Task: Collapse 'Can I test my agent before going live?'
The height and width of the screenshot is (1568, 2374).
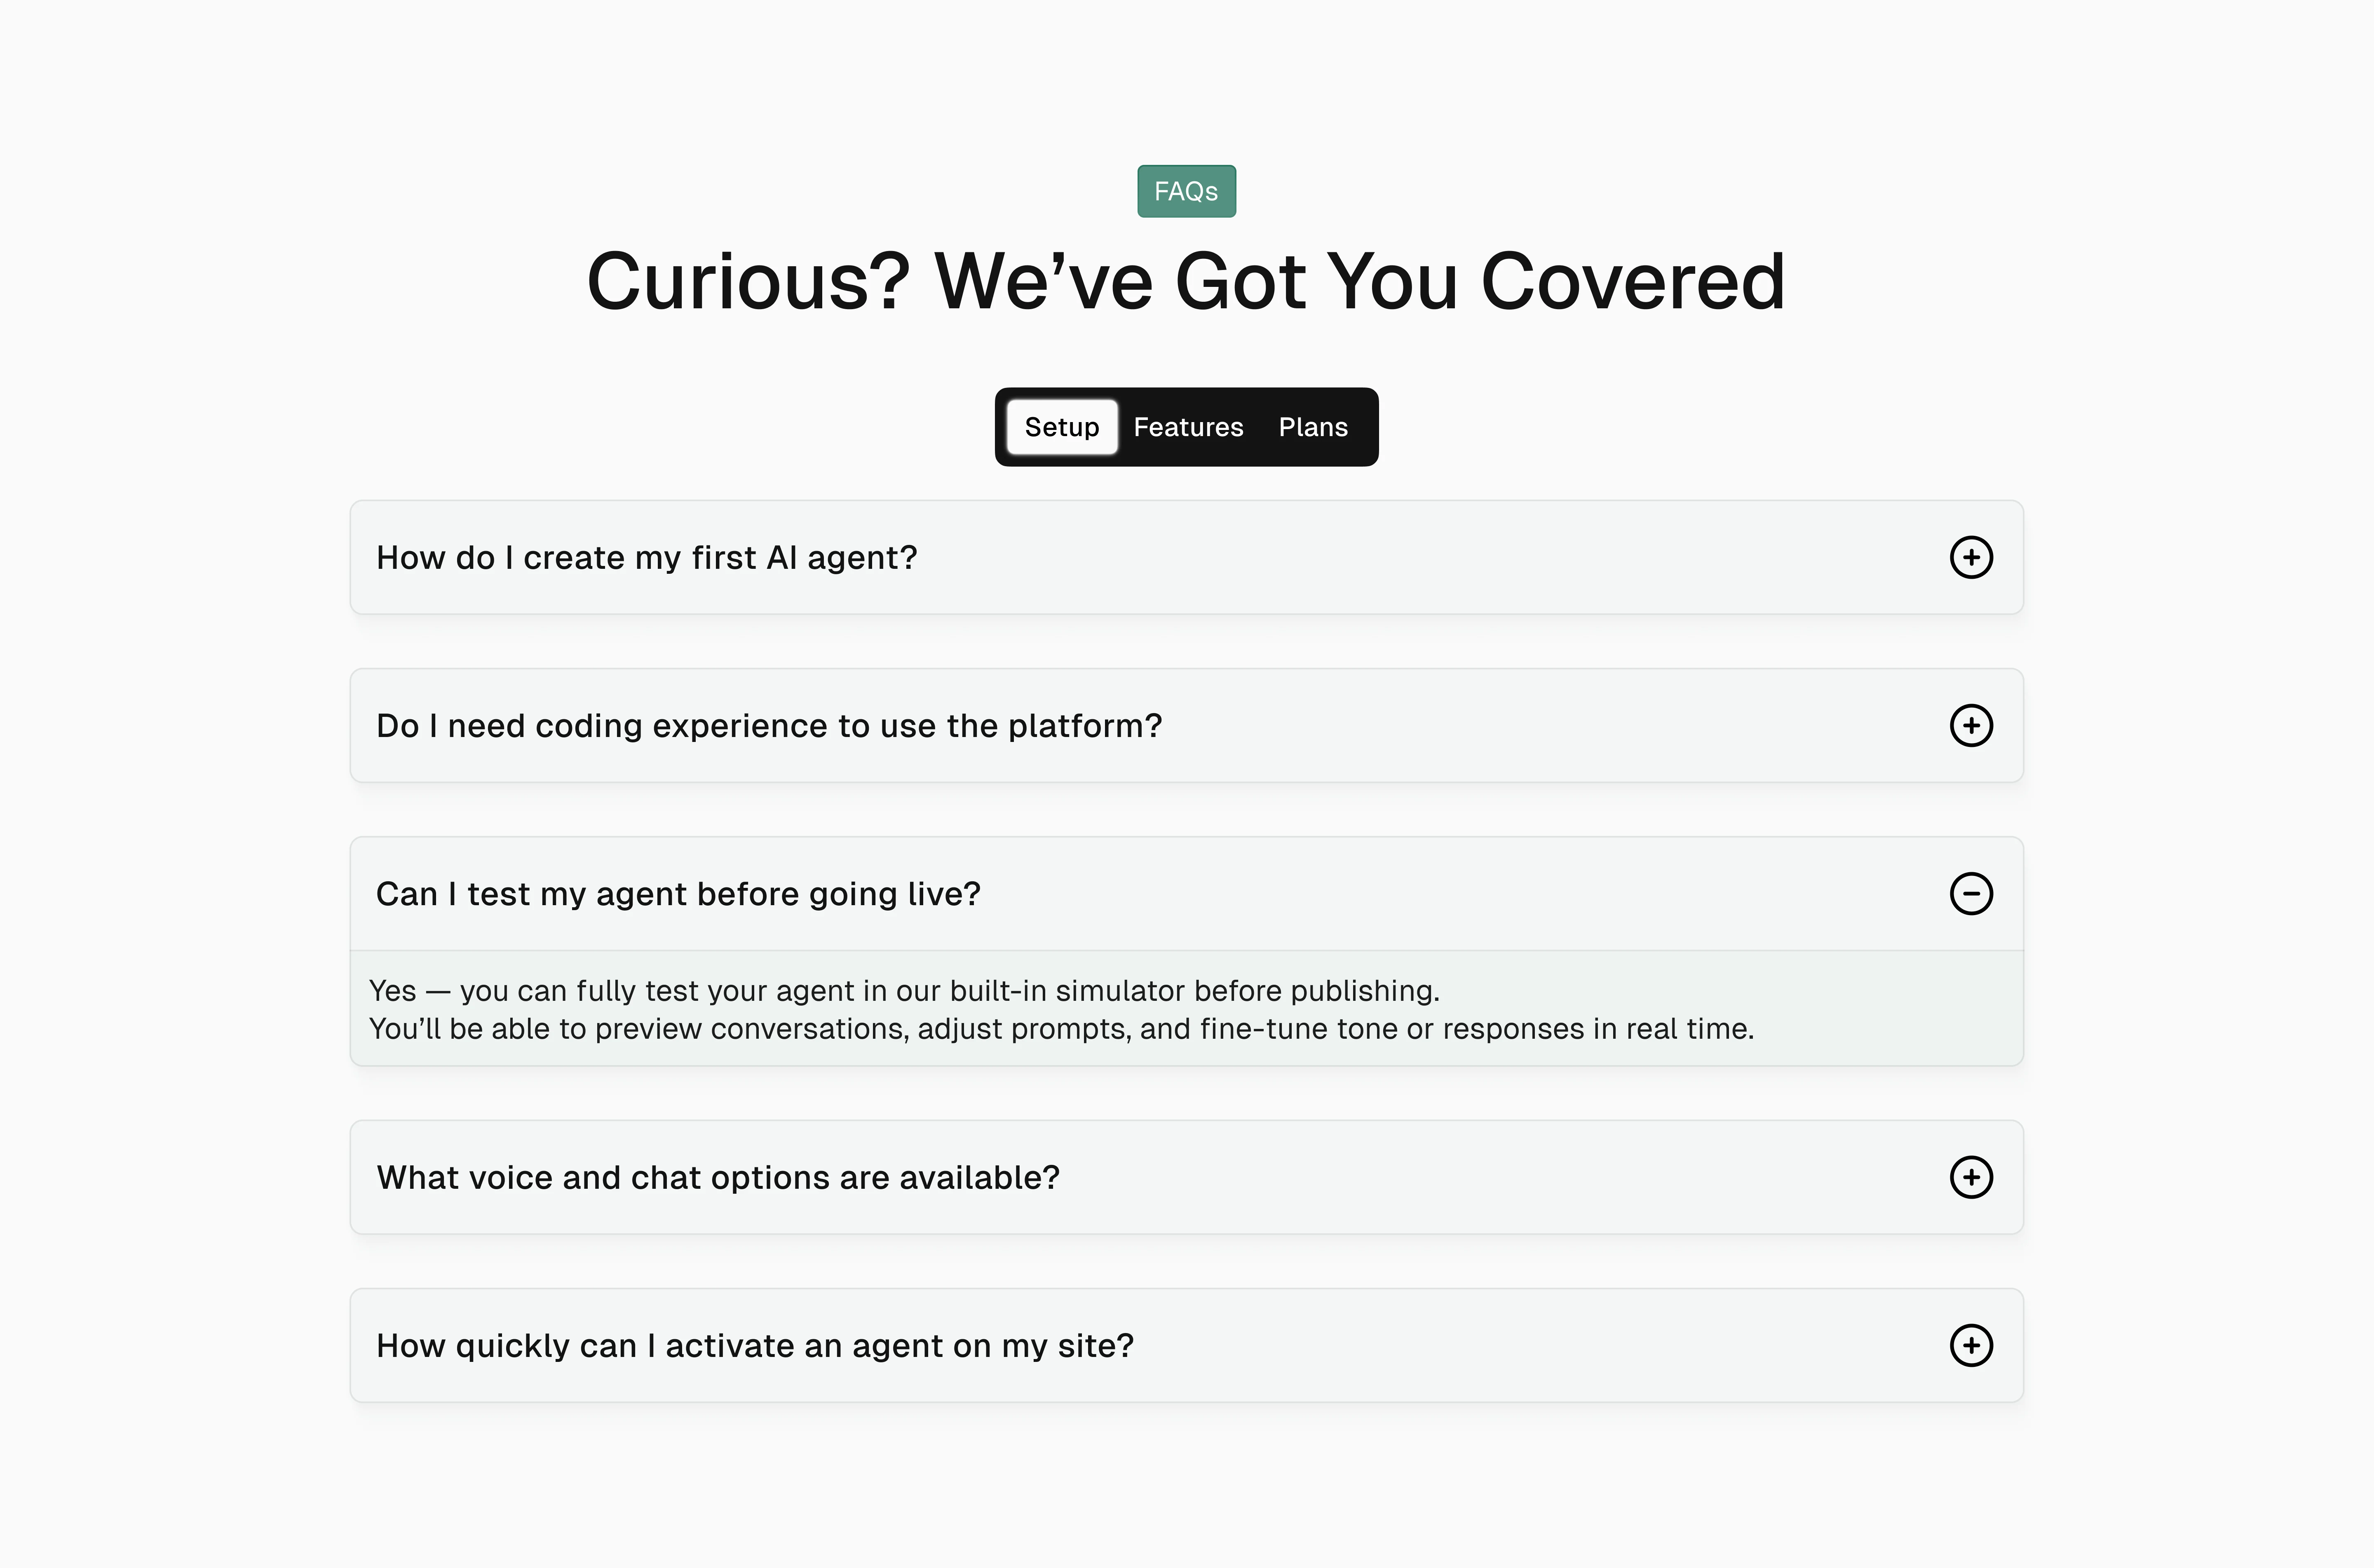Action: pyautogui.click(x=1971, y=894)
